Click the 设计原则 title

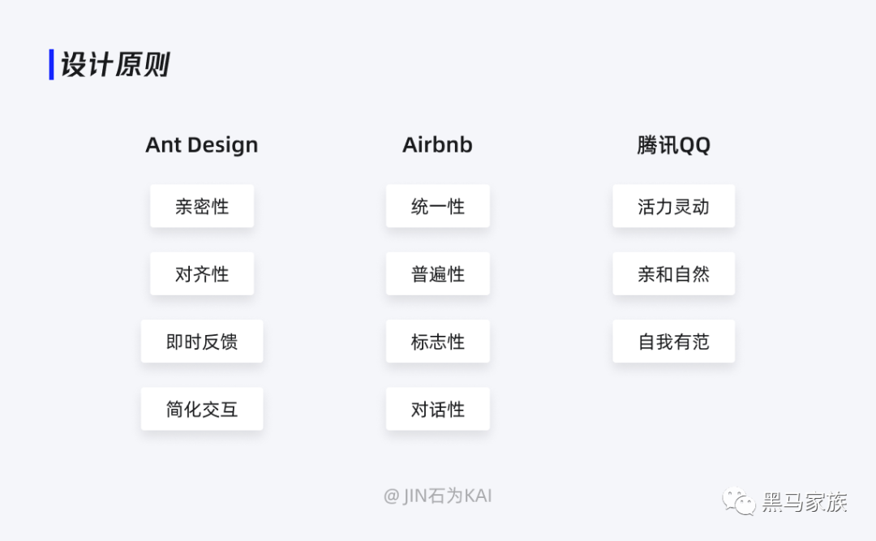click(x=114, y=64)
